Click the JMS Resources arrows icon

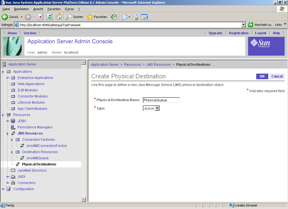(13, 133)
